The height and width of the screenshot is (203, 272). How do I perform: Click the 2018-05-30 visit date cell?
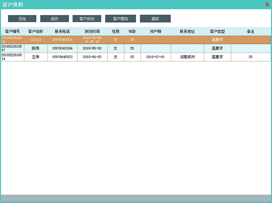click(92, 48)
